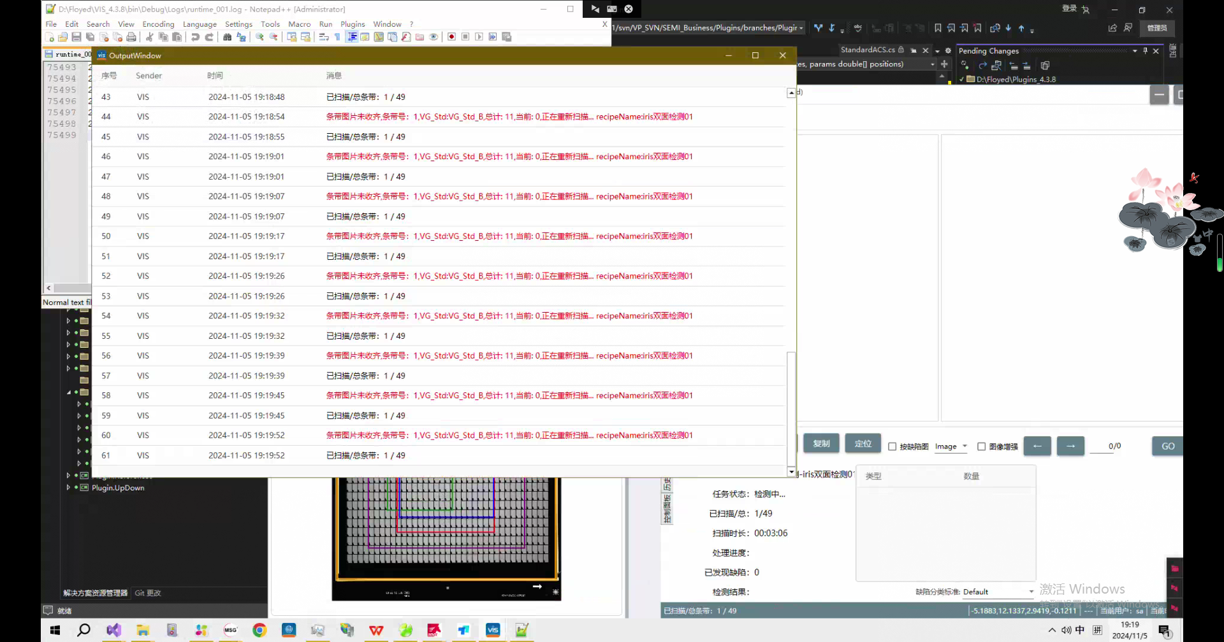
Task: Click Toggle bookmark icon in Visual Studio
Action: 938,28
